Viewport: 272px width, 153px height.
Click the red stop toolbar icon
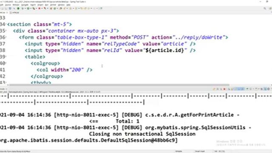pos(40,8)
